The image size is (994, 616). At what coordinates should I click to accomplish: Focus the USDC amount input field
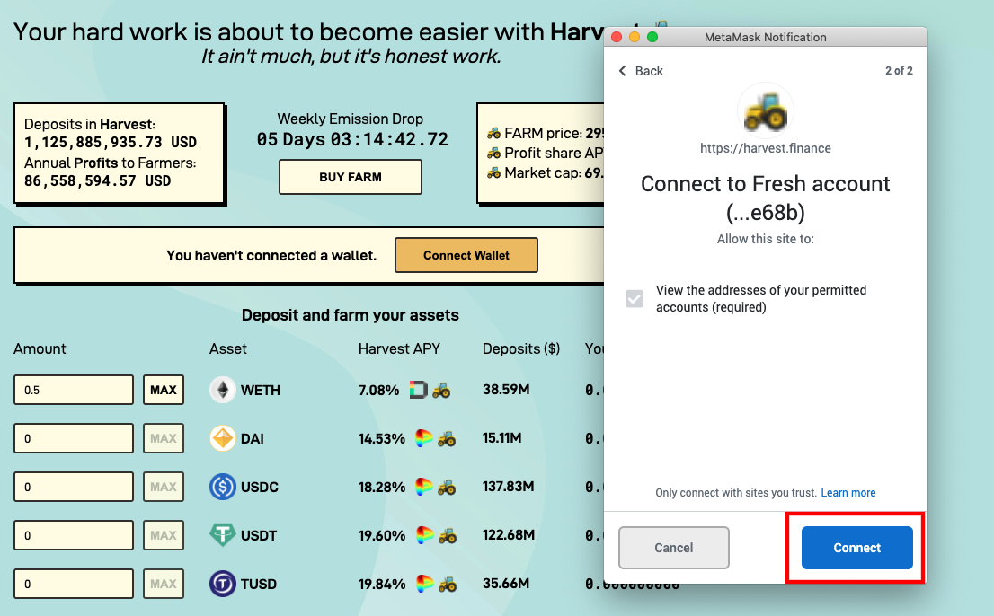pos(74,487)
